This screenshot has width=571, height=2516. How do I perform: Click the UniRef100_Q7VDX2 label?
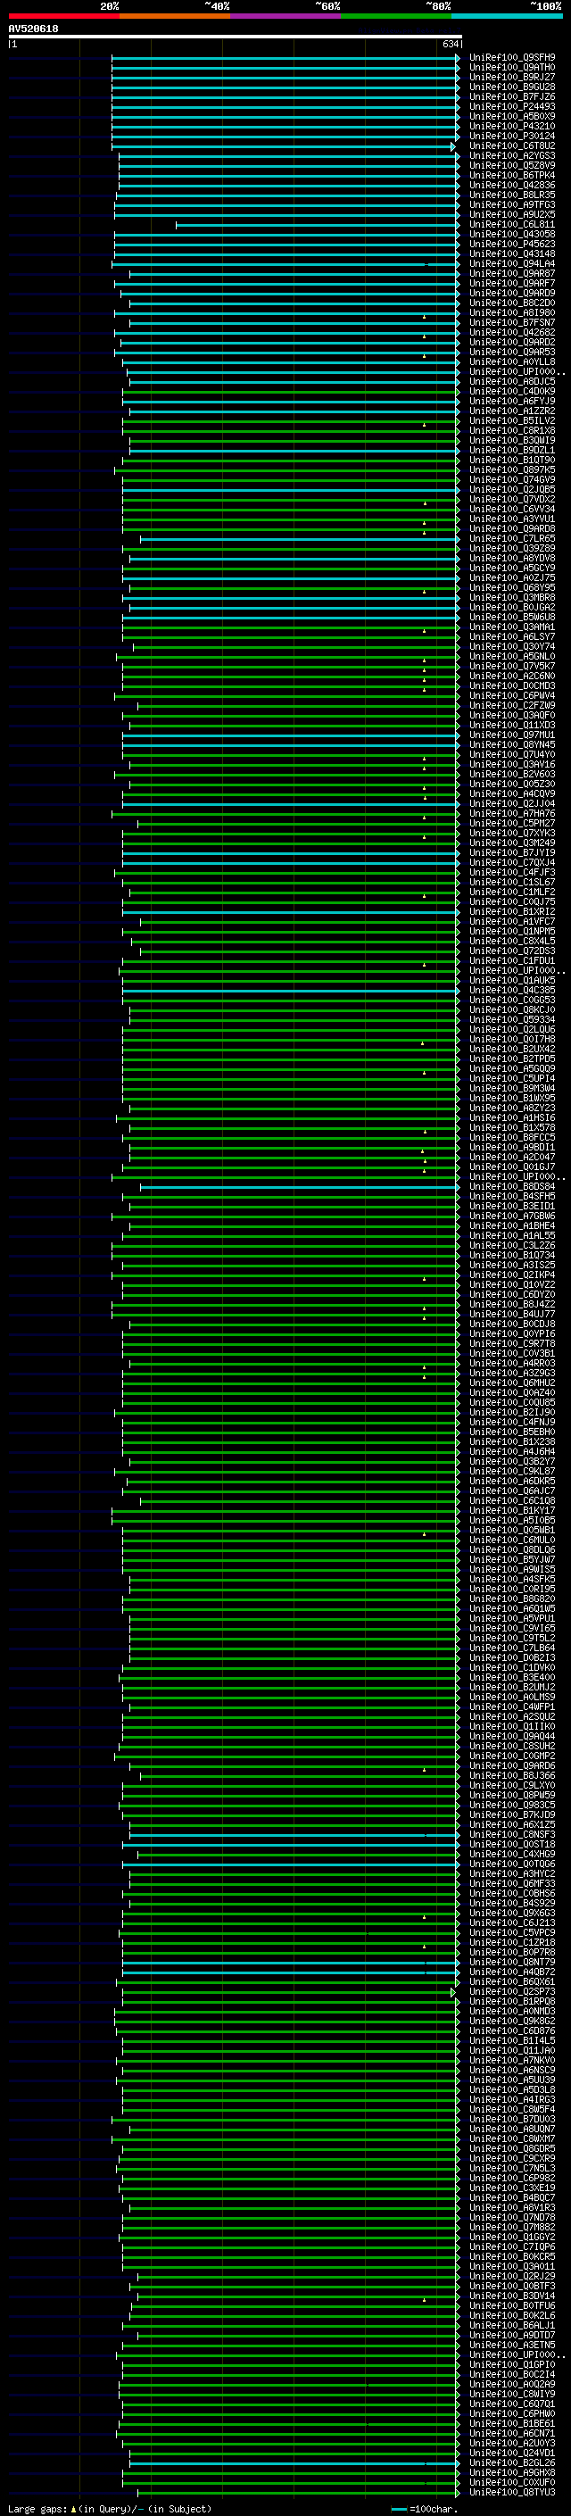coord(512,499)
